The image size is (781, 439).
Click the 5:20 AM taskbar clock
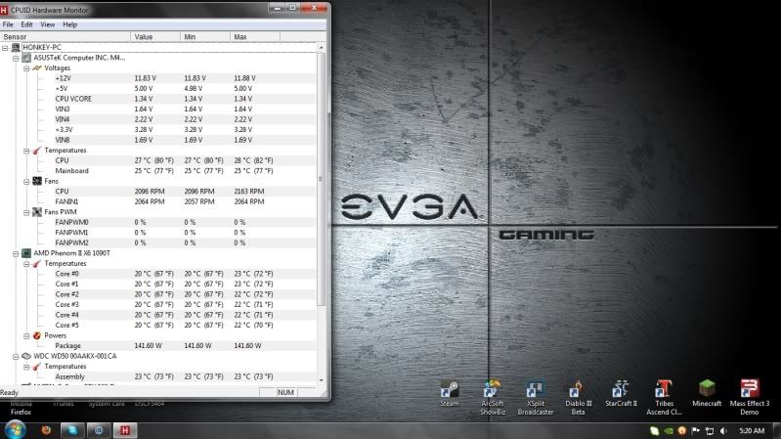[x=752, y=430]
